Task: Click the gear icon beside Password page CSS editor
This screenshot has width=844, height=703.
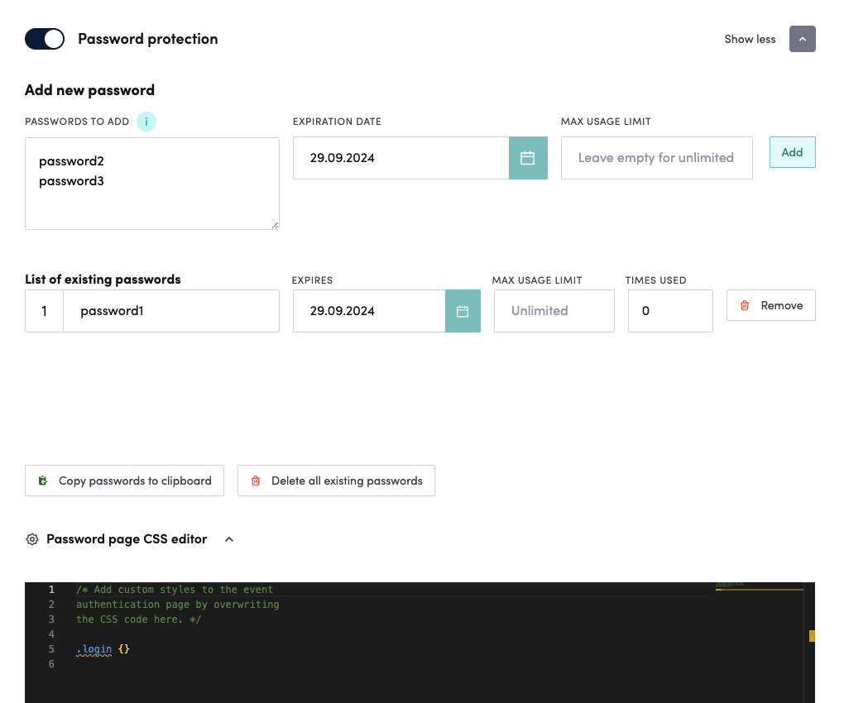Action: coord(31,538)
